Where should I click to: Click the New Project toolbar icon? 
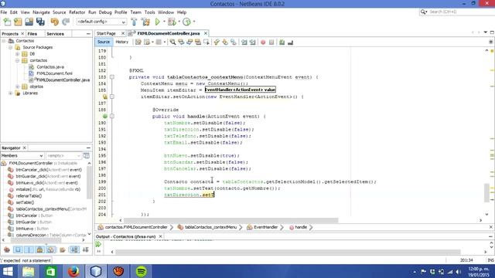tap(18, 22)
